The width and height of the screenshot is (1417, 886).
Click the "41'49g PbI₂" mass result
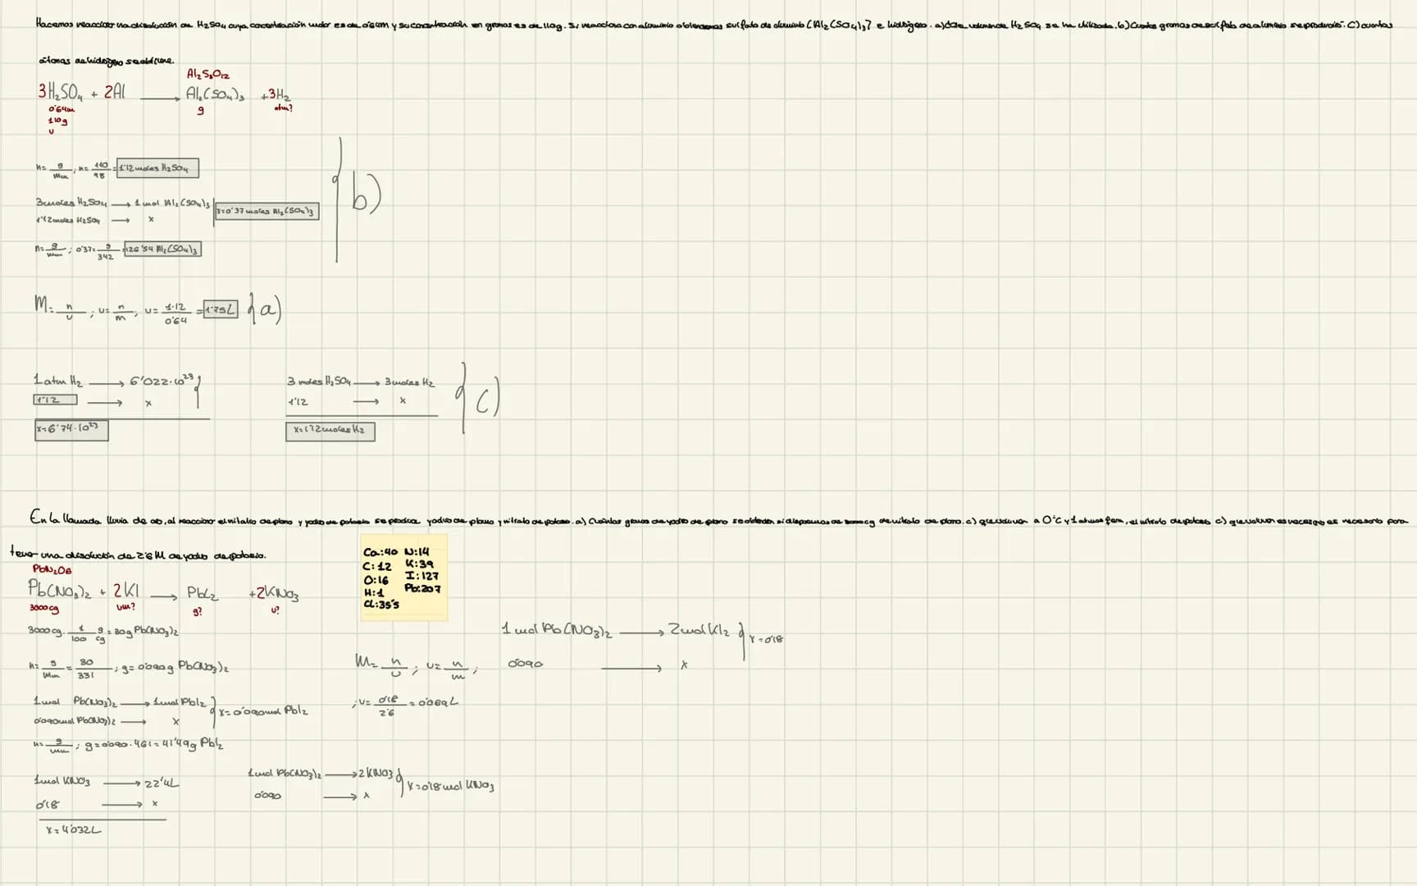(x=193, y=744)
